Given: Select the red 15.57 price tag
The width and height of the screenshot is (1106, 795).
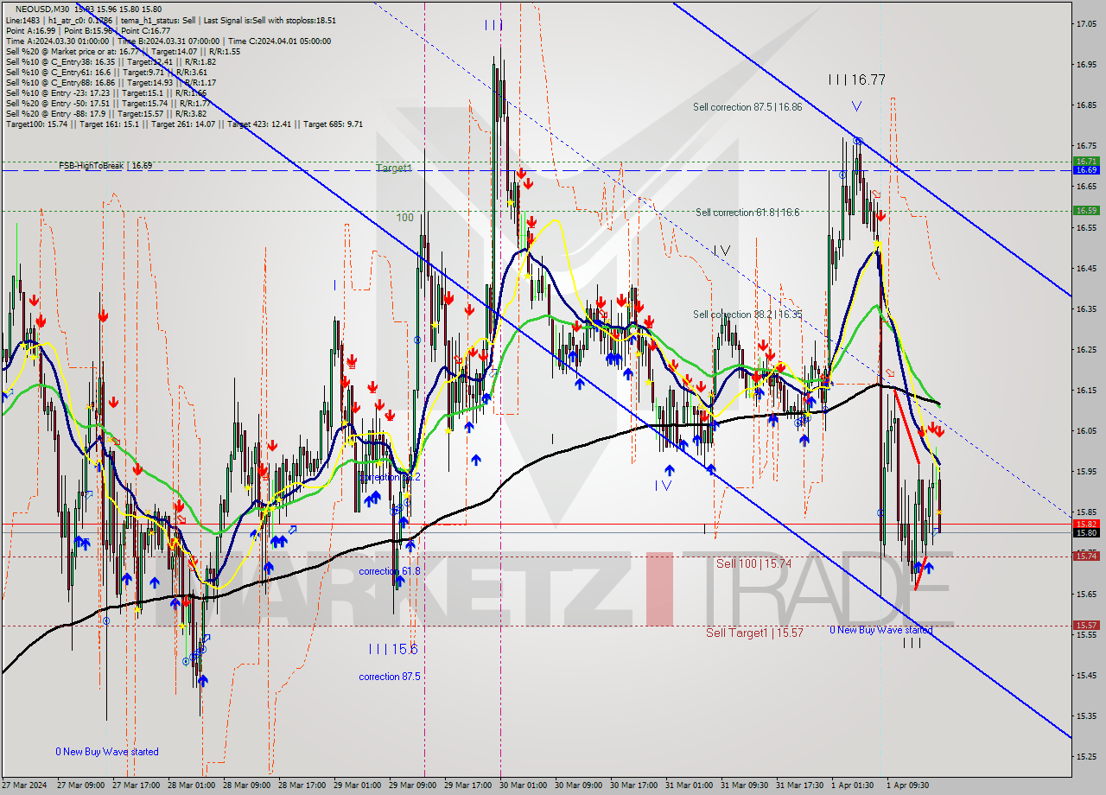Looking at the screenshot, I should (x=1085, y=625).
